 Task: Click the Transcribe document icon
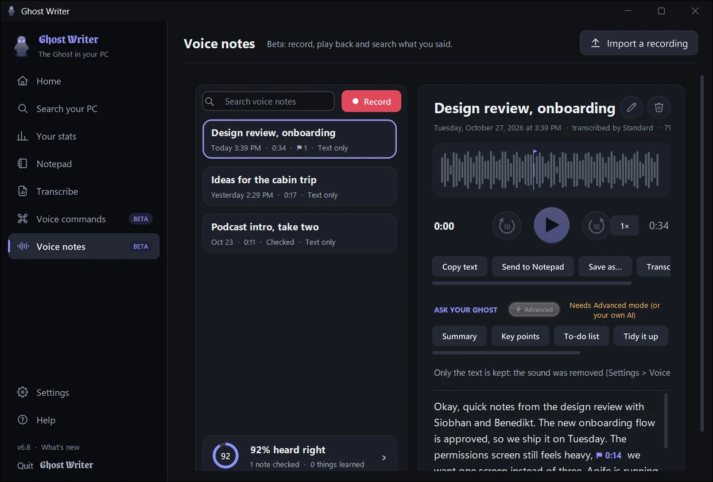pyautogui.click(x=23, y=191)
